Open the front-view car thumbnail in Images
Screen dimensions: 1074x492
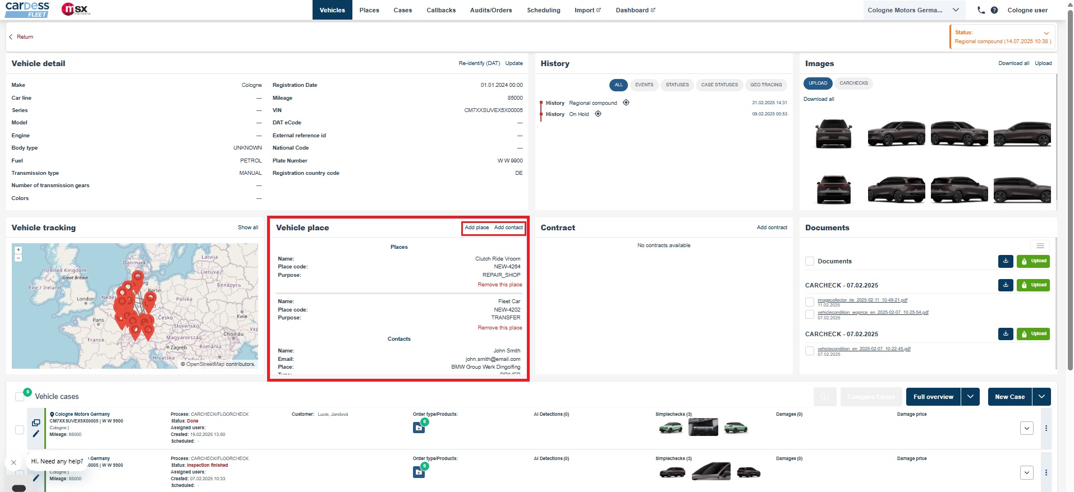[x=833, y=134]
